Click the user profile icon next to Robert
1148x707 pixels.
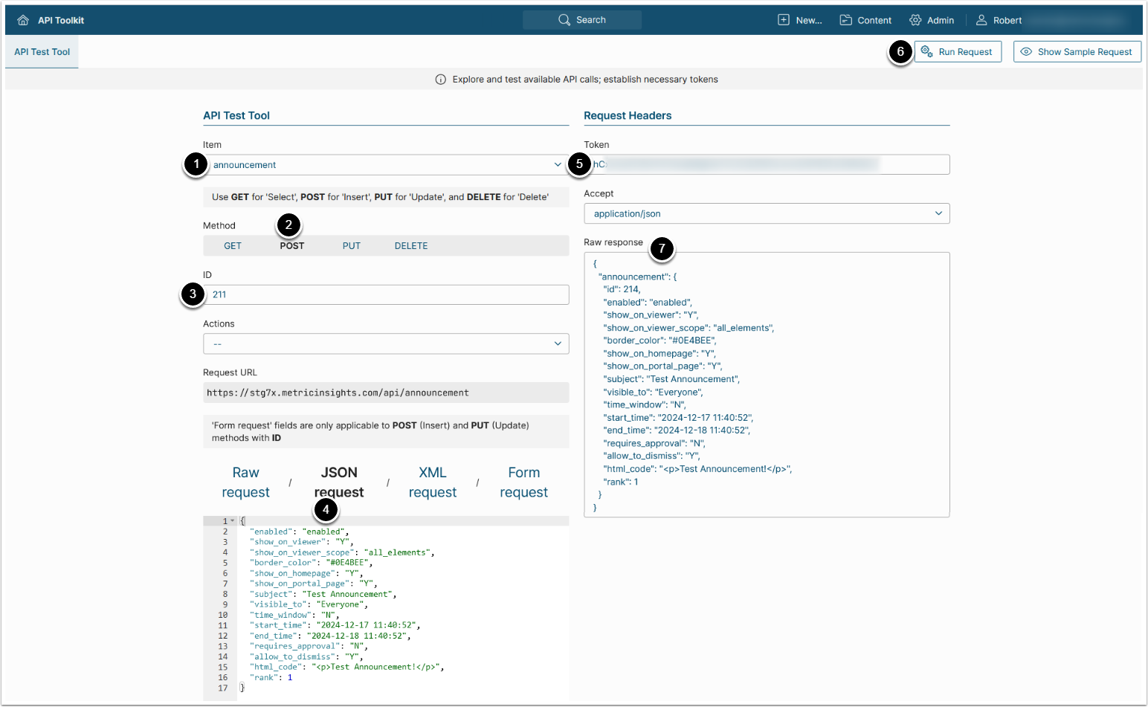981,20
